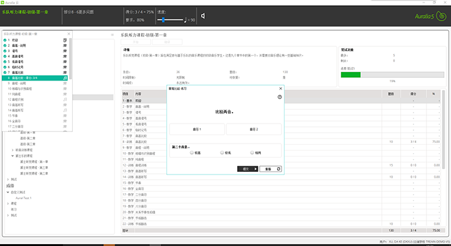Collapse the 爵士乐的课程 tree node
This screenshot has width=451, height=246.
point(12,156)
